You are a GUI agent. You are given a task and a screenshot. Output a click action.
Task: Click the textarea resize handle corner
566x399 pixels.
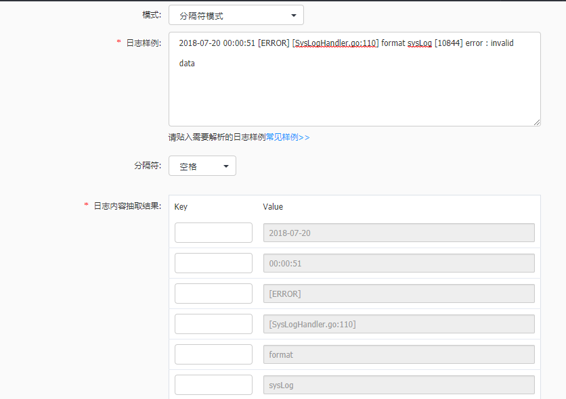[x=537, y=122]
